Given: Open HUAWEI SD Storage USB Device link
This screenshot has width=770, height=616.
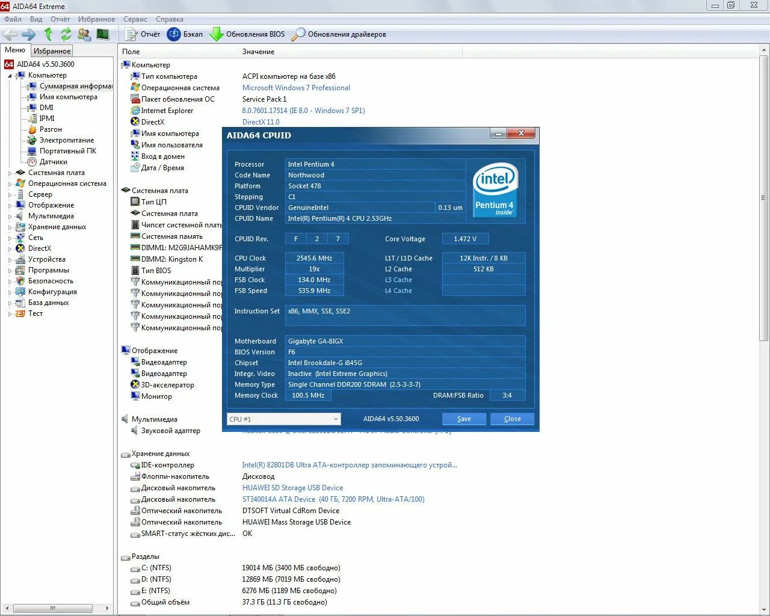Looking at the screenshot, I should (x=292, y=488).
